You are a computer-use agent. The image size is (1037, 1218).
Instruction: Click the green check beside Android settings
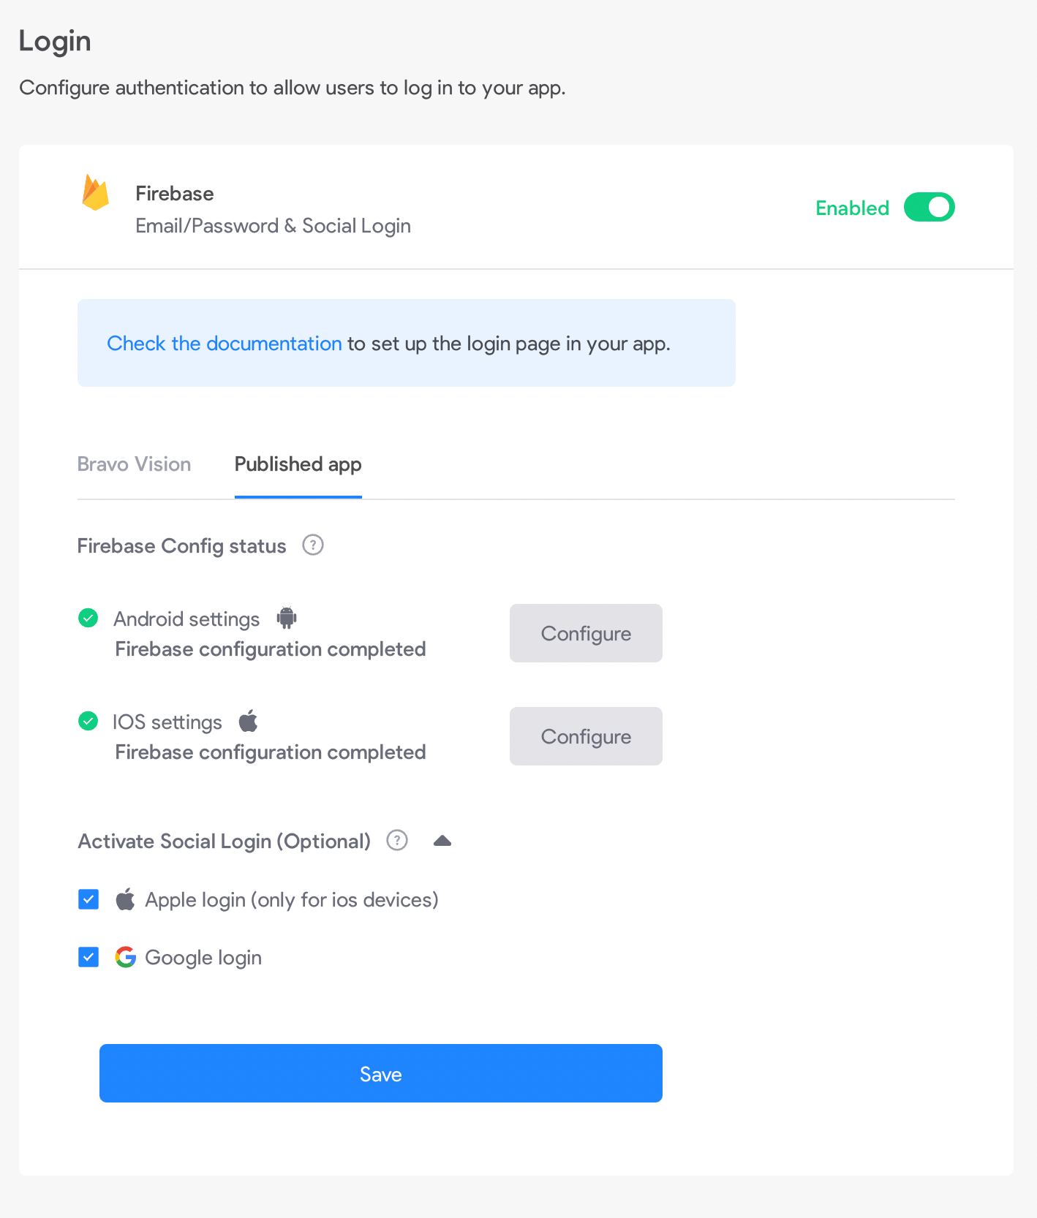pyautogui.click(x=88, y=619)
